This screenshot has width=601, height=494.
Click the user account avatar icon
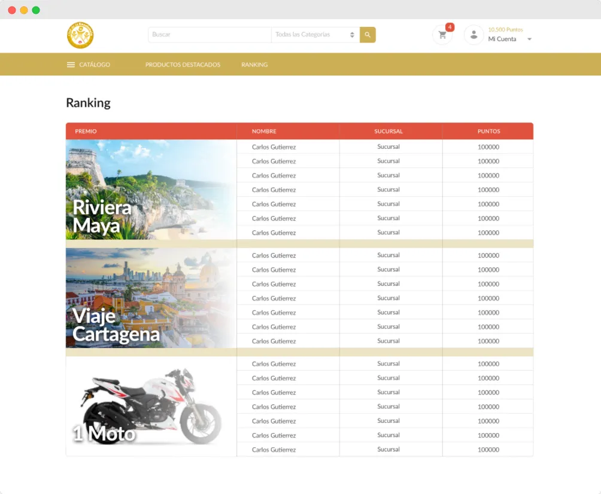(x=473, y=35)
